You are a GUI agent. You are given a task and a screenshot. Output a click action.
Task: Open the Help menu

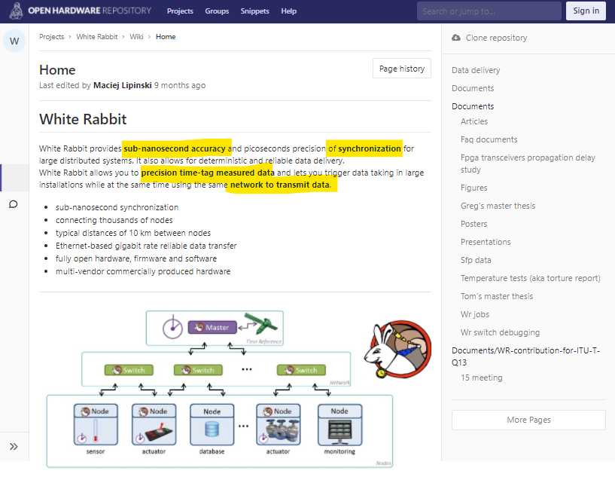pyautogui.click(x=288, y=11)
